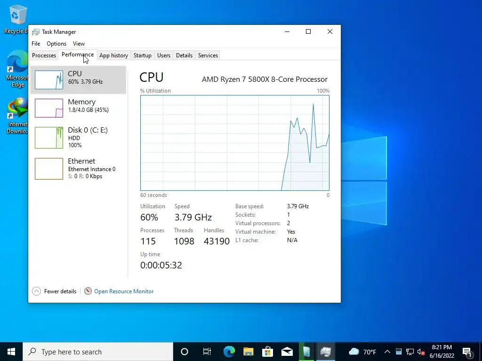
Task: Switch to the Services tab
Action: click(x=208, y=55)
